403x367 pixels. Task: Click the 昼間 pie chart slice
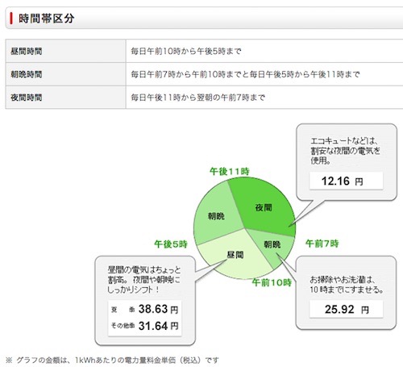[235, 254]
